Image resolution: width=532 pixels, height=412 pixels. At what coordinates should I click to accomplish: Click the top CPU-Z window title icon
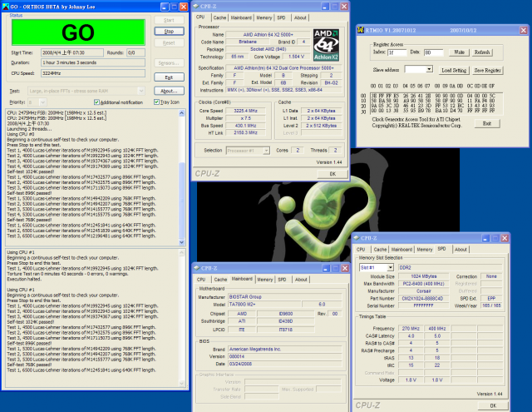(x=196, y=7)
